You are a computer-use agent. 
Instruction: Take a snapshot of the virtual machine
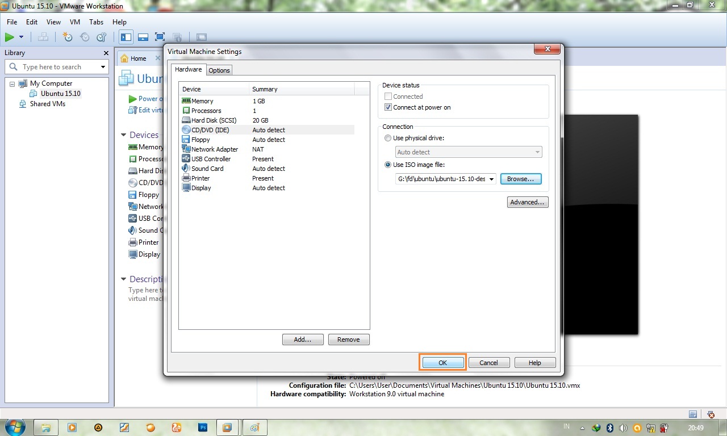point(68,36)
